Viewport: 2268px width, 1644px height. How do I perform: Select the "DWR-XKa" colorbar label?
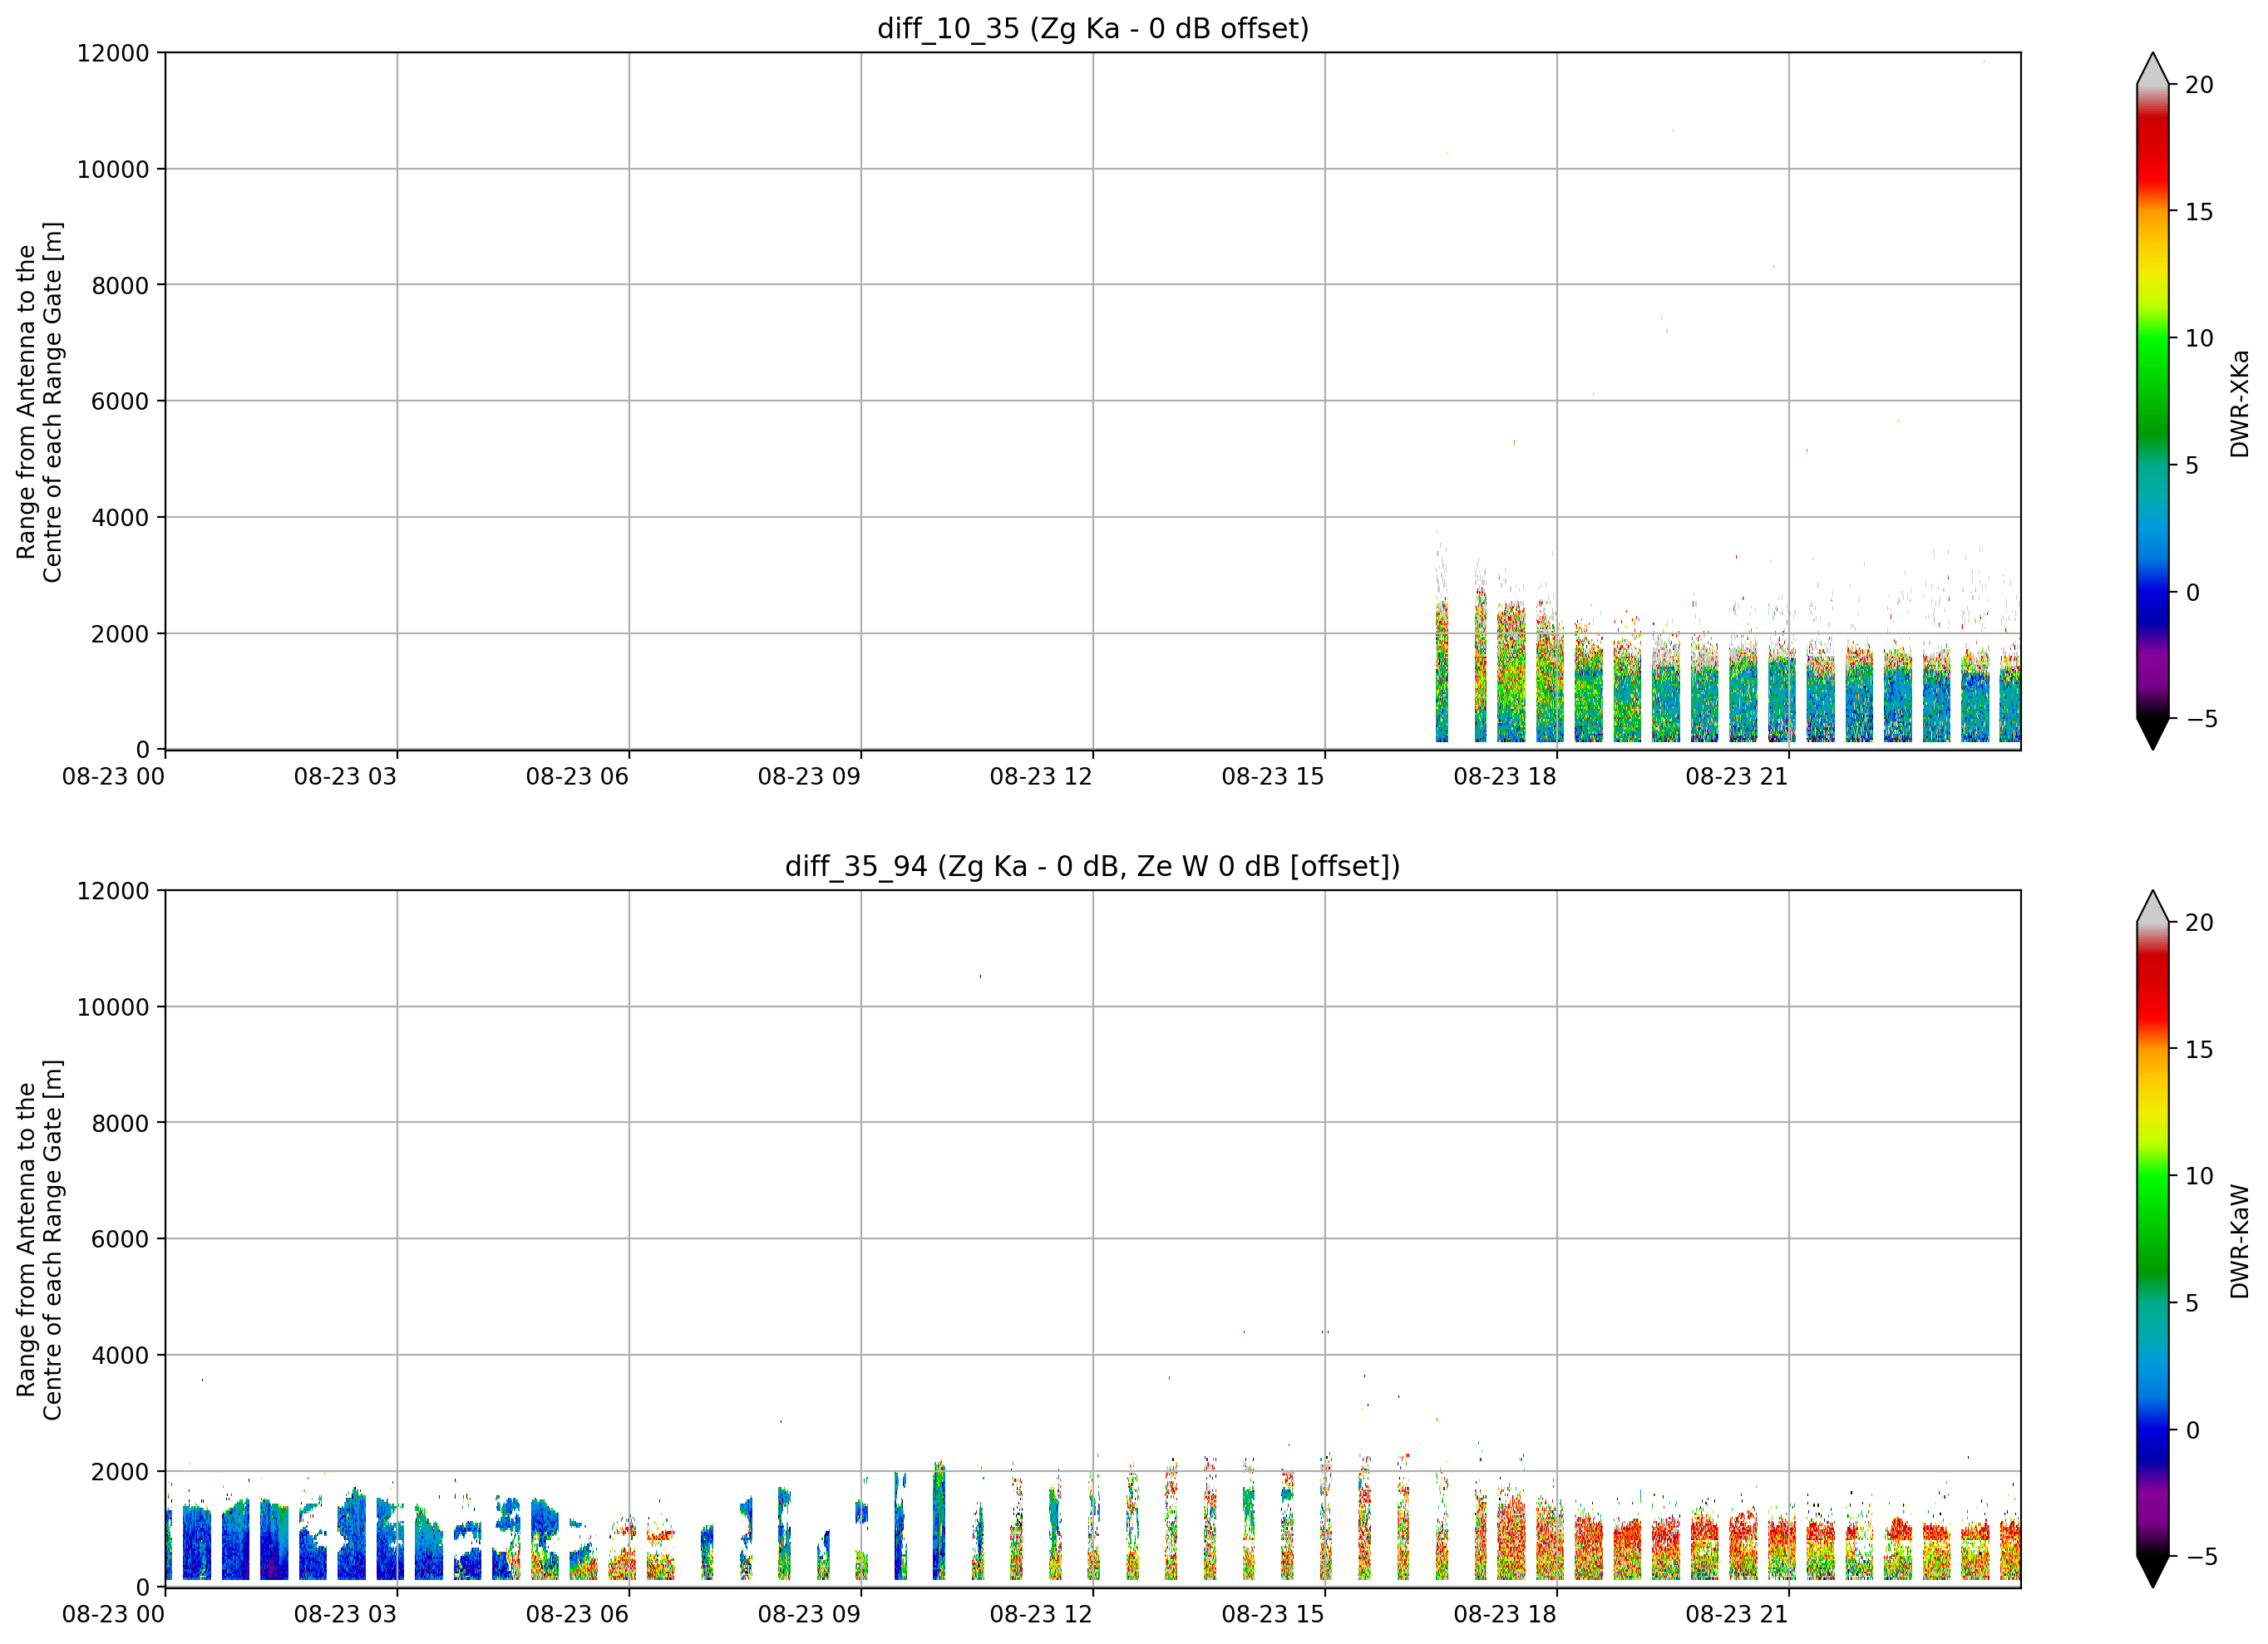2240,403
